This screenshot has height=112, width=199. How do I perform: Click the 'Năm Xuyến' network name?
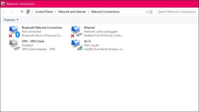[x=91, y=45]
